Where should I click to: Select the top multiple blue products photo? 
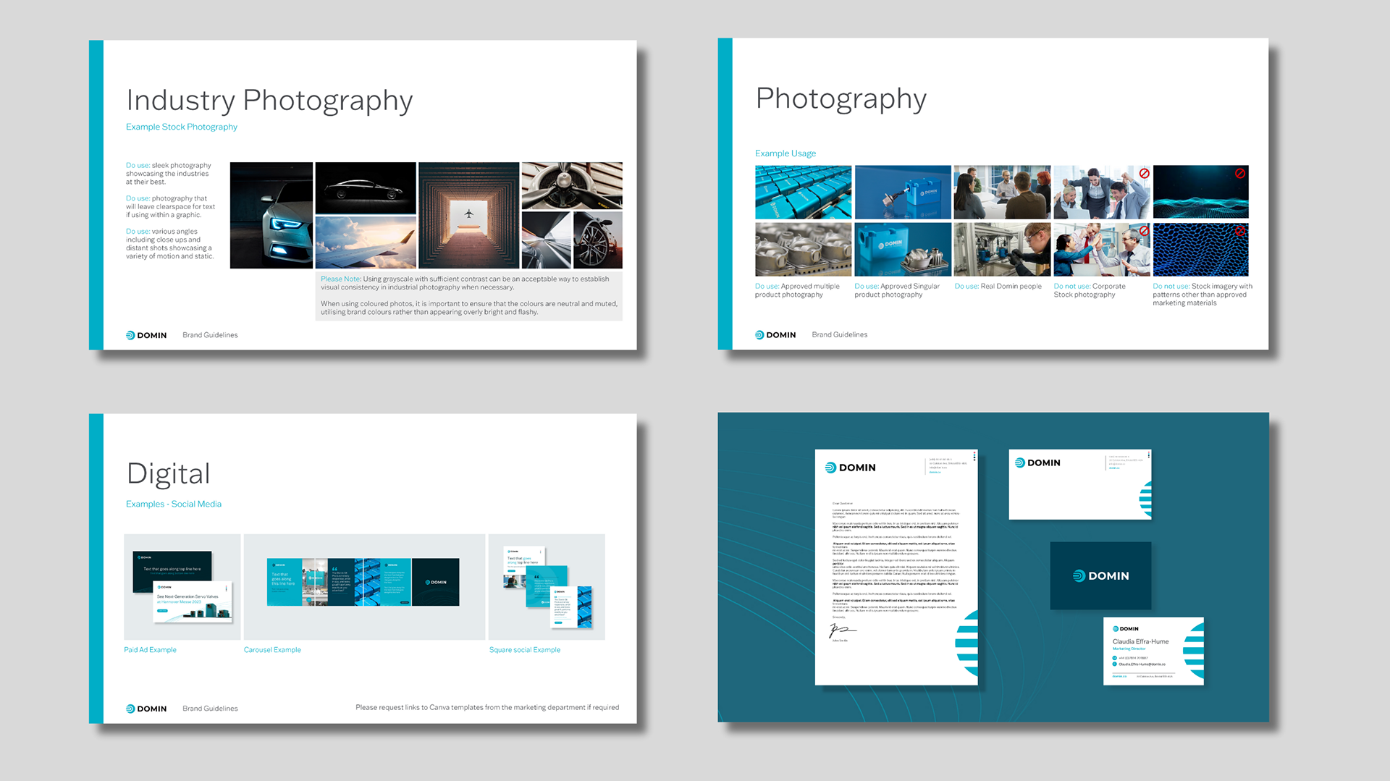click(803, 192)
